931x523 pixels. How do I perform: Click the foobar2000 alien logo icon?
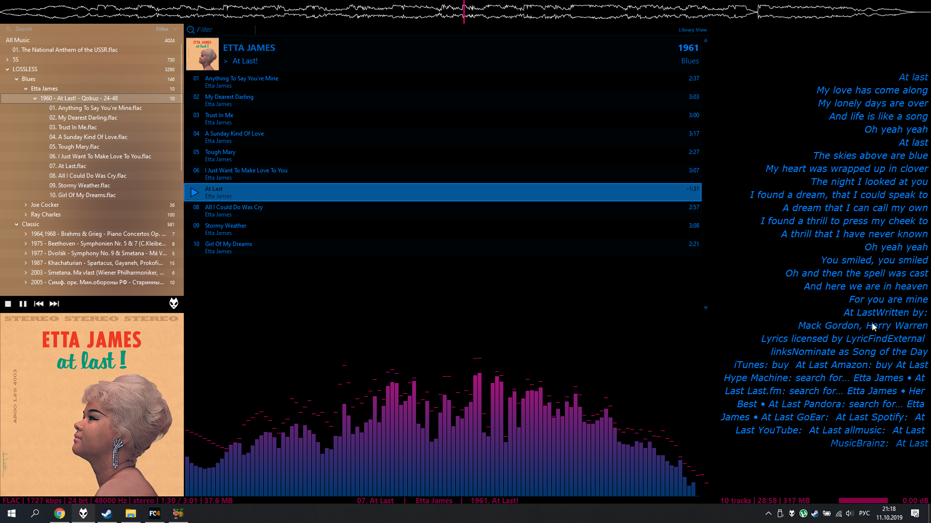pos(174,304)
